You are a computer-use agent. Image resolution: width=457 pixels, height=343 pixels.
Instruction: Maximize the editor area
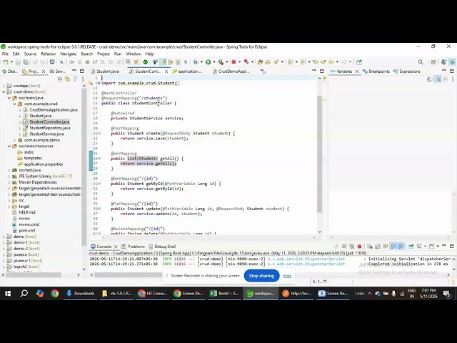(322, 71)
